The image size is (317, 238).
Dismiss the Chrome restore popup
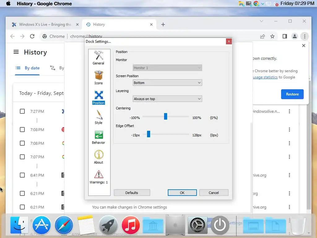pyautogui.click(x=303, y=46)
